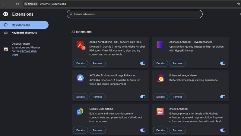Image resolution: width=241 pixels, height=136 pixels.
Task: Open Details for Google Docs Offline
Action: 81,130
